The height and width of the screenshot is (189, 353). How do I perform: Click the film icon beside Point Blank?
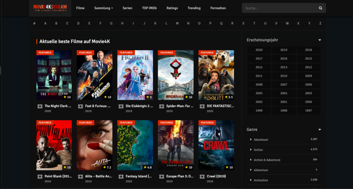[40, 177]
